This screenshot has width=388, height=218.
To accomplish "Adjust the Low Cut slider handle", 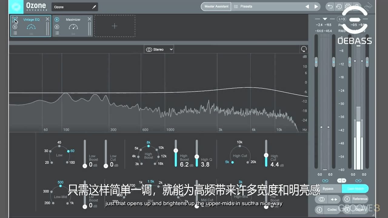I will pyautogui.click(x=106, y=166).
